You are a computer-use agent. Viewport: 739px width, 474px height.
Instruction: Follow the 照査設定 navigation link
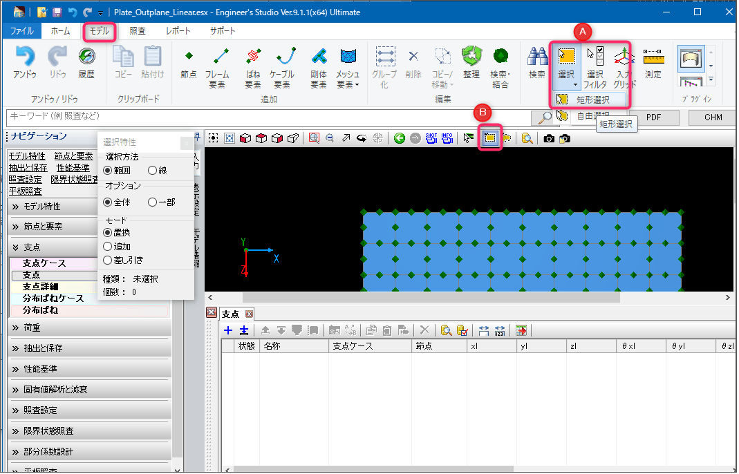click(26, 180)
